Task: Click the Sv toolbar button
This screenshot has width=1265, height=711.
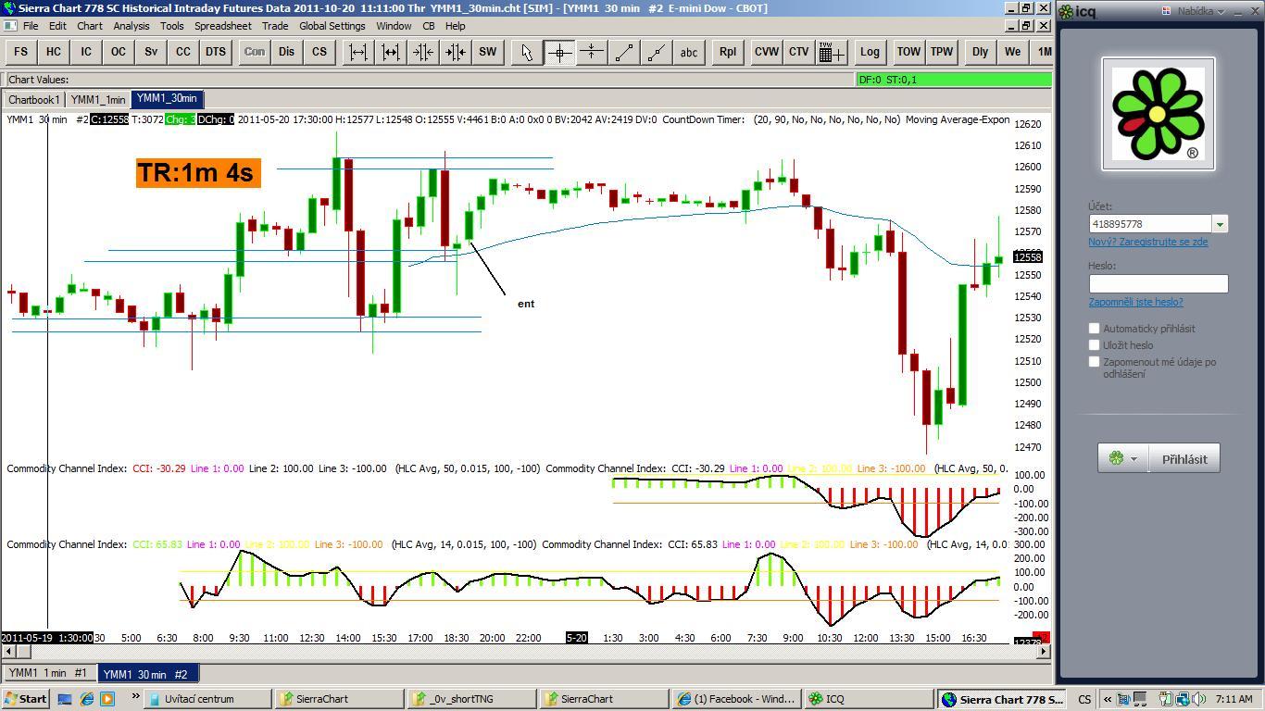Action: click(x=150, y=52)
